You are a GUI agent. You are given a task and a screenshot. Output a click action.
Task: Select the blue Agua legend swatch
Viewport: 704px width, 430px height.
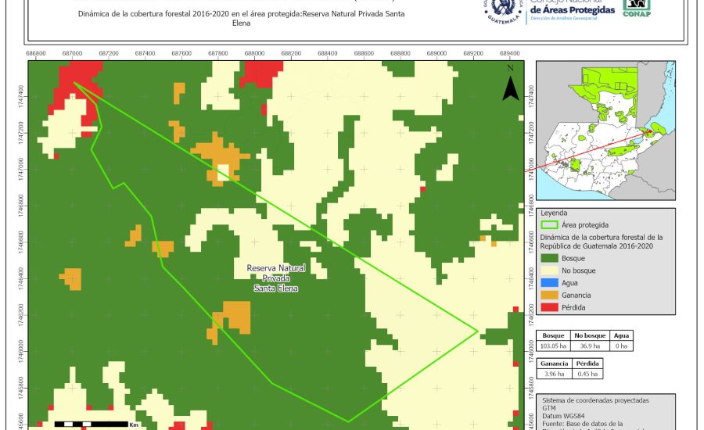tap(550, 282)
